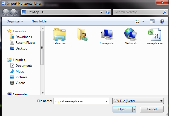This screenshot has width=169, height=116.
Task: Select Pictures in the navigation pane
Action: 19,77
